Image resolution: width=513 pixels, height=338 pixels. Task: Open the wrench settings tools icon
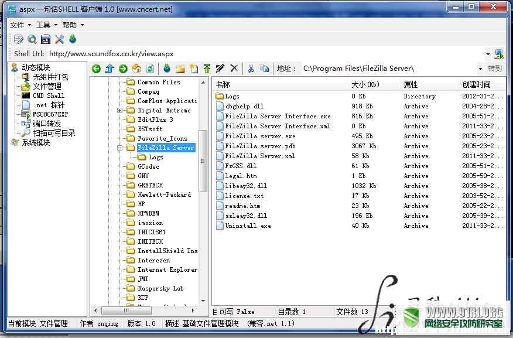(x=59, y=39)
